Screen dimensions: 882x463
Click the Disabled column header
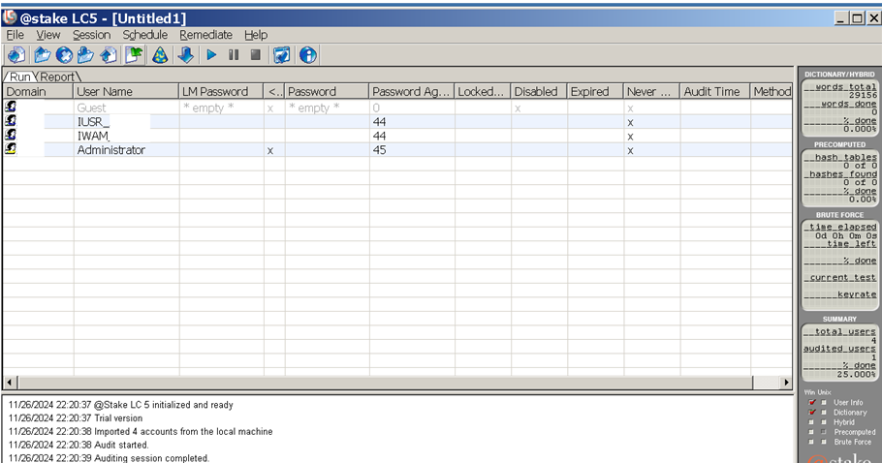(x=539, y=92)
